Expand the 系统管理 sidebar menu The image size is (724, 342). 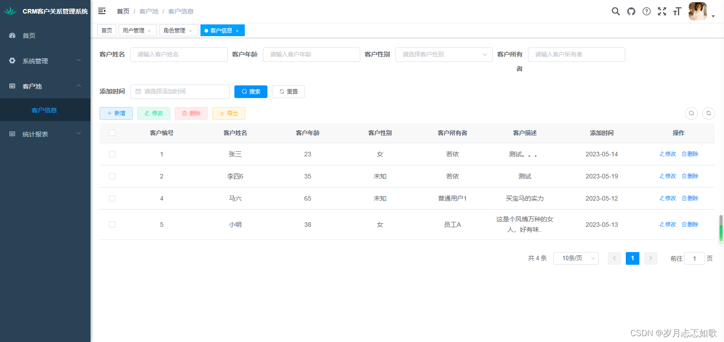(45, 61)
